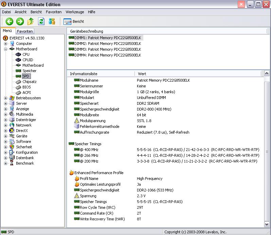Expand the Geräte tree node

(x=5, y=136)
